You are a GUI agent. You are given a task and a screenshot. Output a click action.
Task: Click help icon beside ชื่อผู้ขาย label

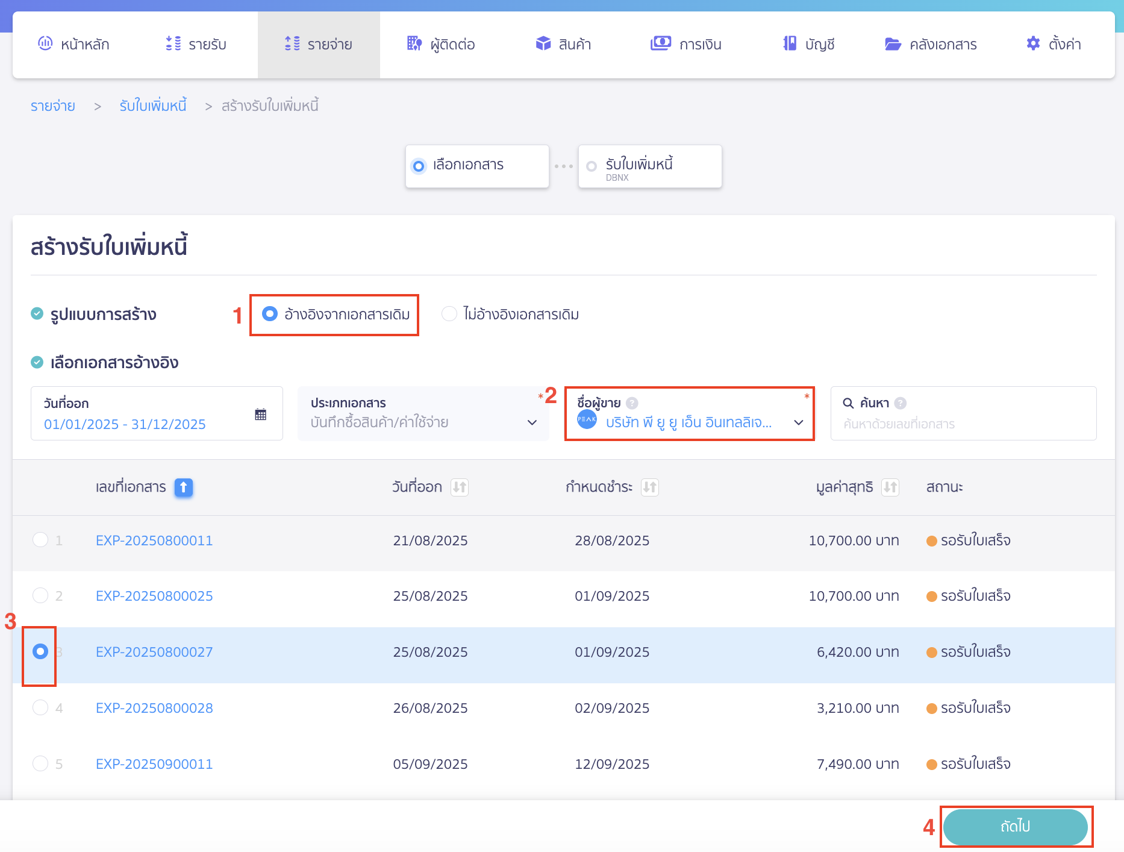coord(632,403)
